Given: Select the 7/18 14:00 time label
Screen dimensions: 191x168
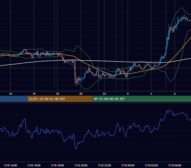Looking at the screenshot, I should tap(10, 165).
